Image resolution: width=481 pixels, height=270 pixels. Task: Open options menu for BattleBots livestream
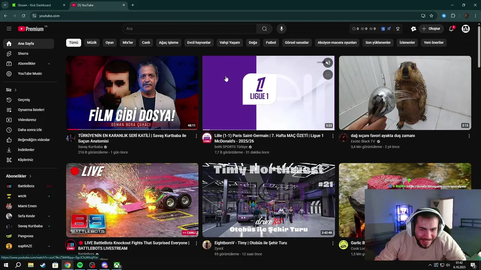coord(196,243)
